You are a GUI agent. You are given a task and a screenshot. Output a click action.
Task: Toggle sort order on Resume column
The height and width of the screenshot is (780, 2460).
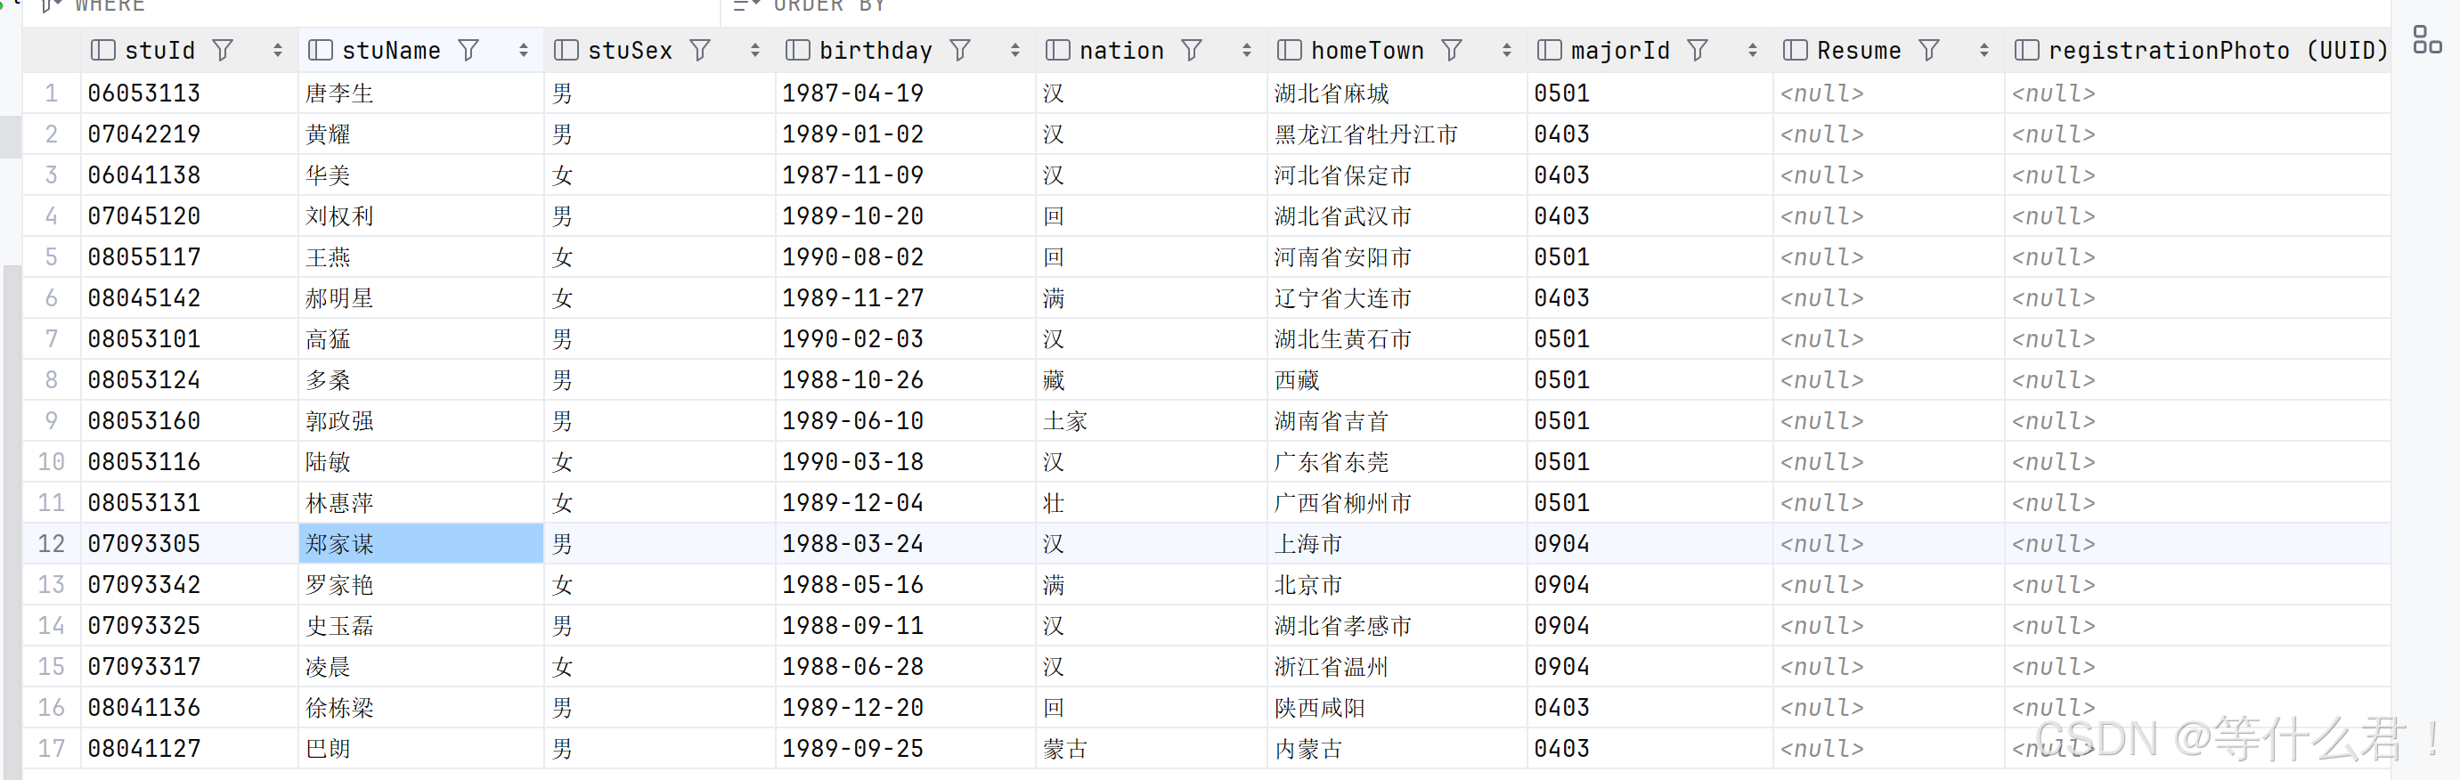point(1984,50)
